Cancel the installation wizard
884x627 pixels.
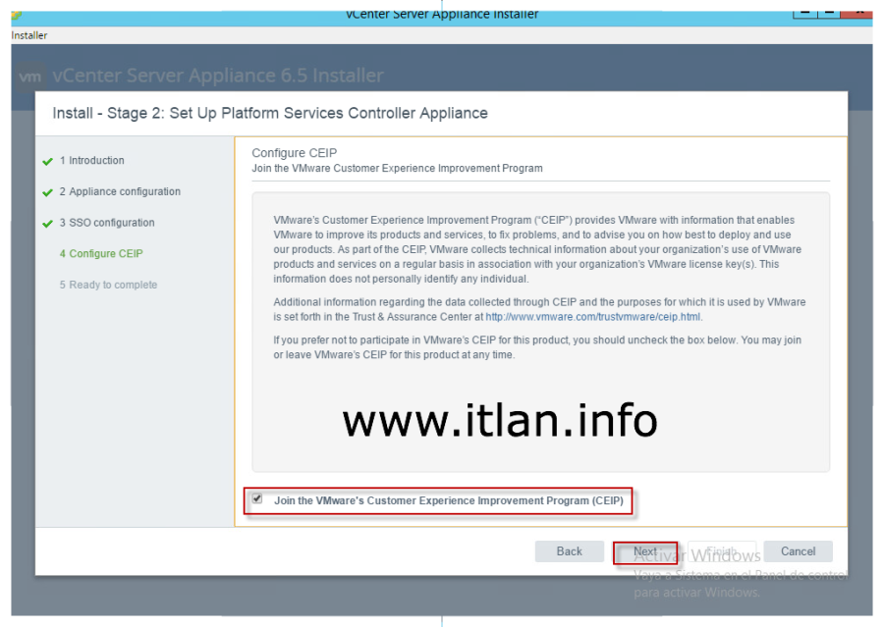click(x=798, y=551)
